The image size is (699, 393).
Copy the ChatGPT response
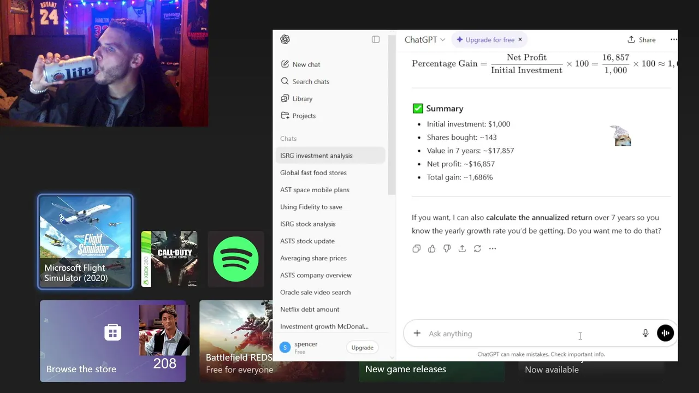(x=417, y=248)
